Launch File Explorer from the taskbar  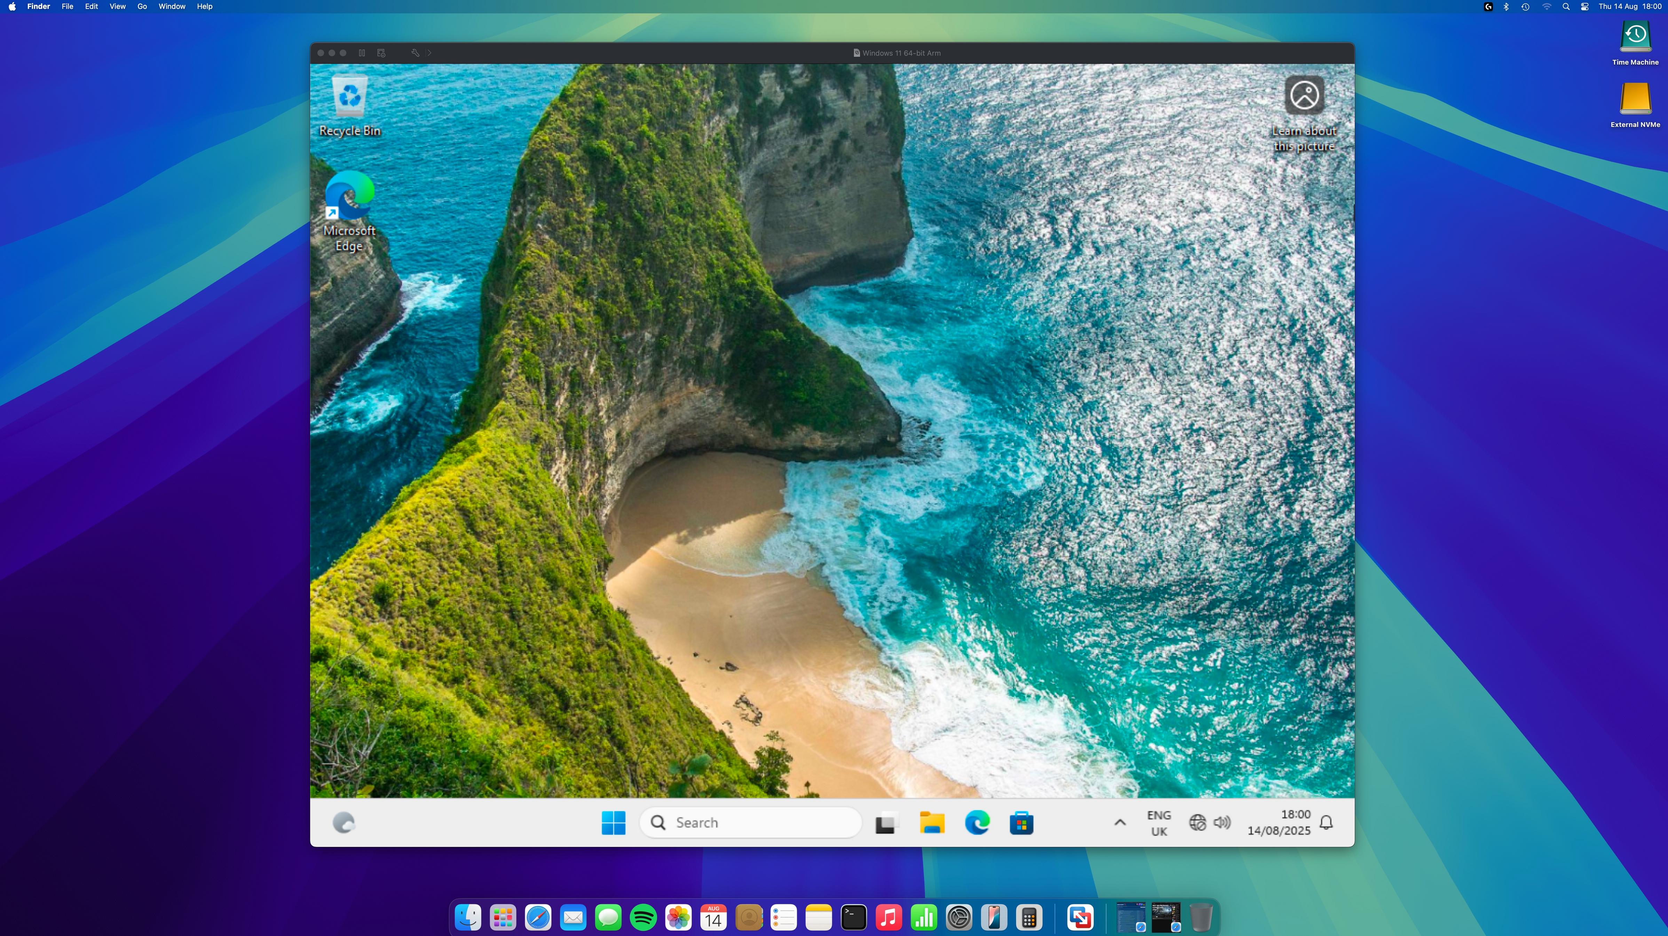tap(932, 823)
